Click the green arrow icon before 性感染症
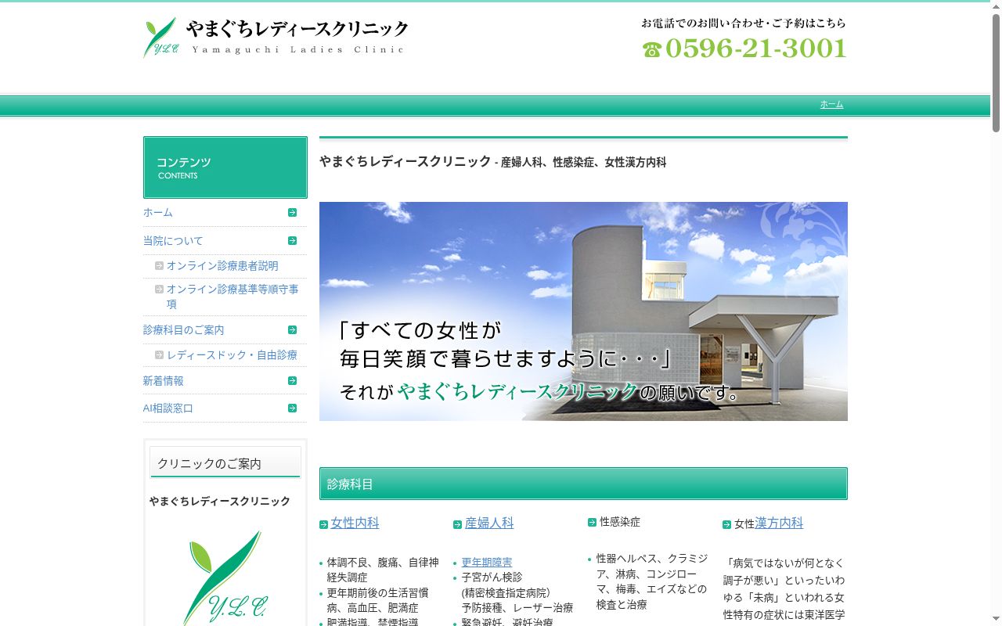Screen dimensions: 1002x626 pos(593,522)
